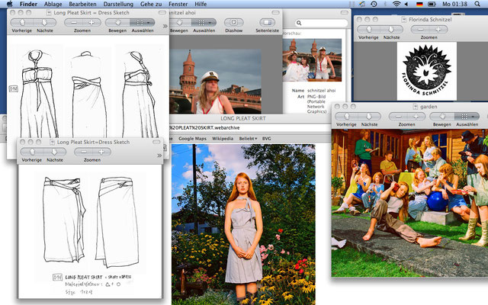Expand Beliebt bookmarks dropdown

pyautogui.click(x=248, y=139)
